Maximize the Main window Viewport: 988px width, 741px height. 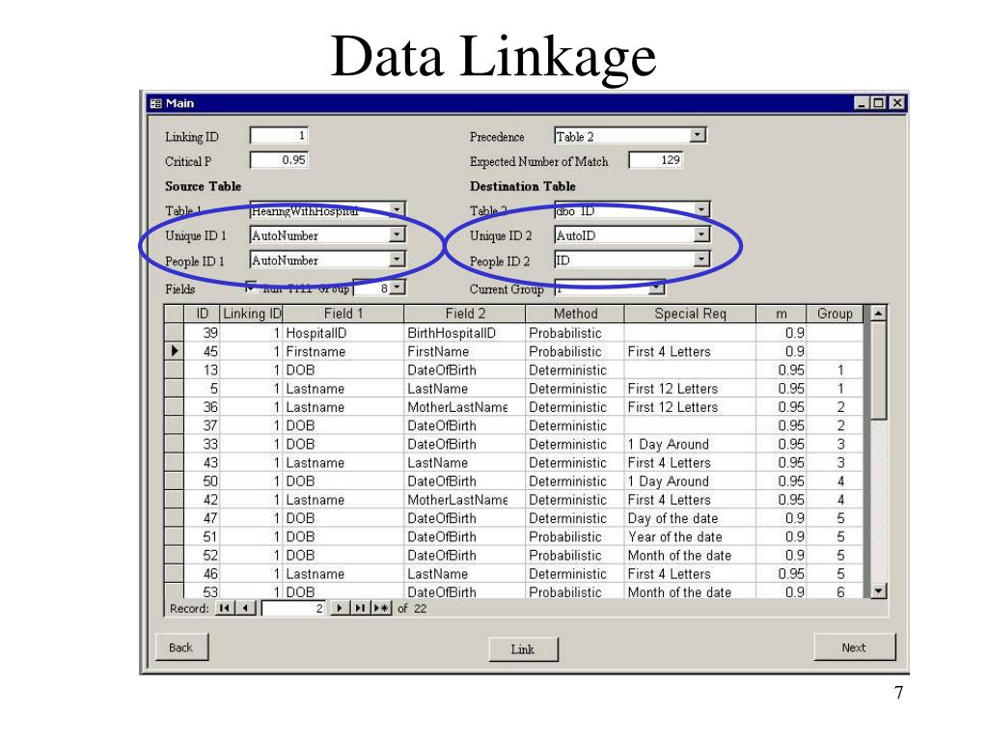(x=879, y=102)
